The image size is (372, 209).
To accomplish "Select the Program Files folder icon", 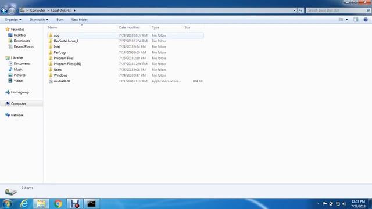I will [x=51, y=58].
